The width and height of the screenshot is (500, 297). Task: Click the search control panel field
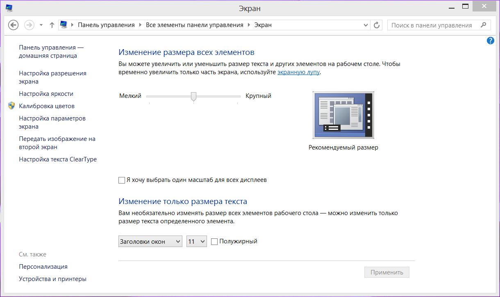(432, 25)
